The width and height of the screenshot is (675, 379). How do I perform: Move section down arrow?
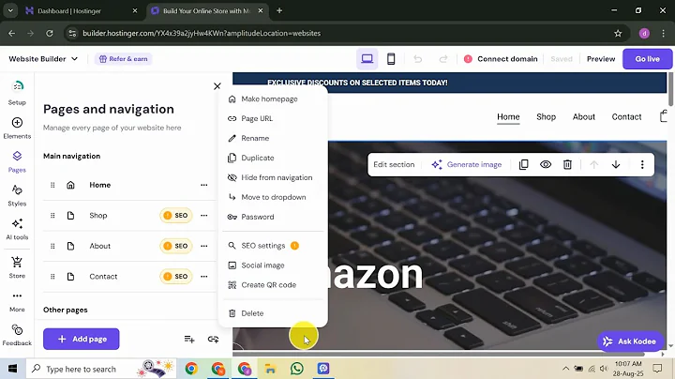point(616,164)
